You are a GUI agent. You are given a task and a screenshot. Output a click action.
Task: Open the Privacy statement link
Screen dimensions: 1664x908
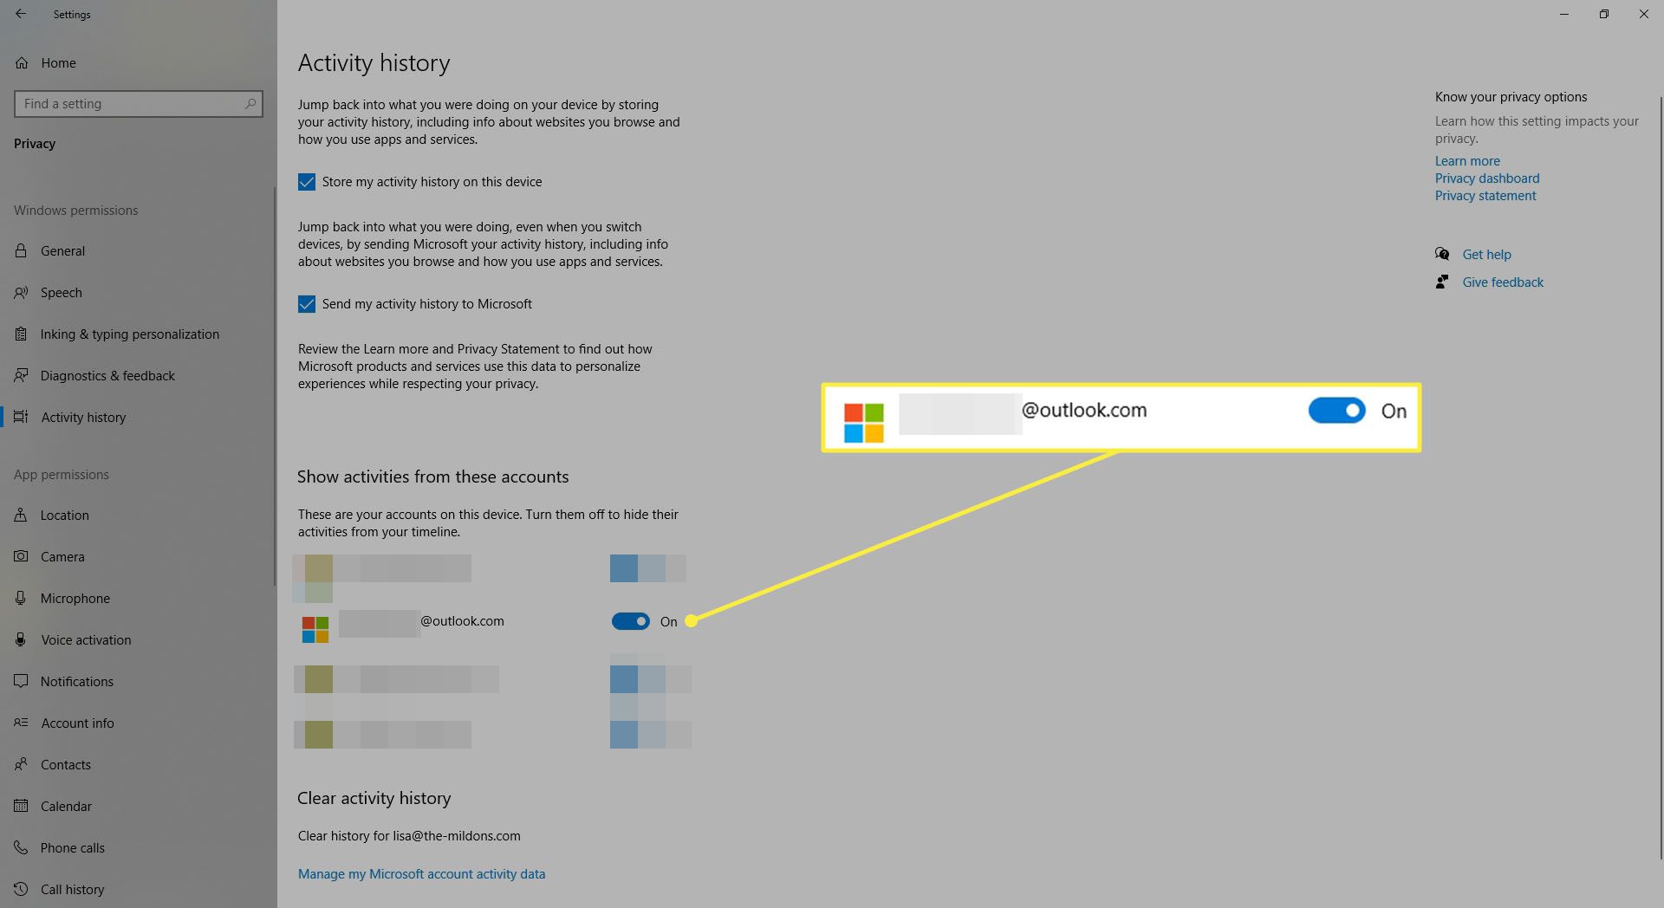tap(1485, 196)
